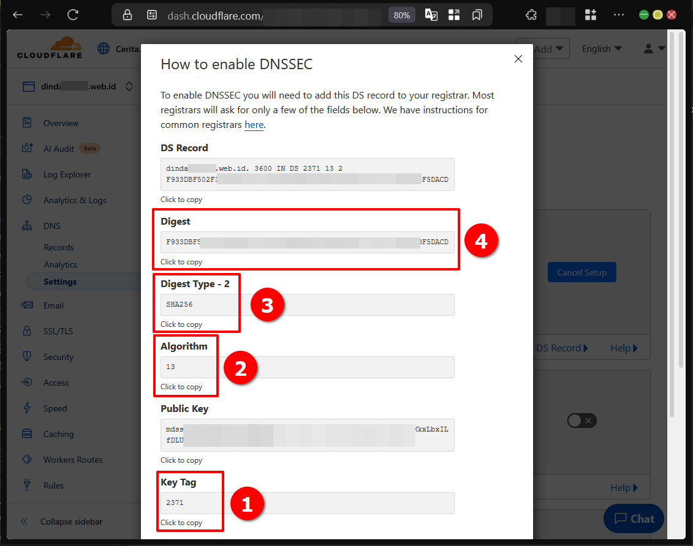This screenshot has height=546, width=693.
Task: Click the site permissions icon in address bar
Action: [151, 15]
